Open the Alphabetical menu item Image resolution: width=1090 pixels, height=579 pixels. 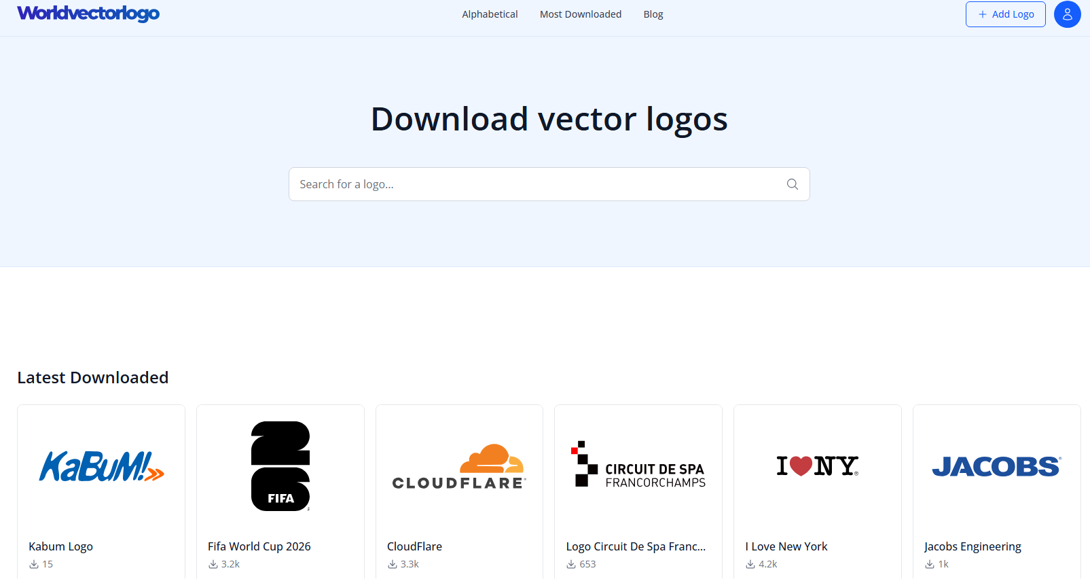[490, 14]
